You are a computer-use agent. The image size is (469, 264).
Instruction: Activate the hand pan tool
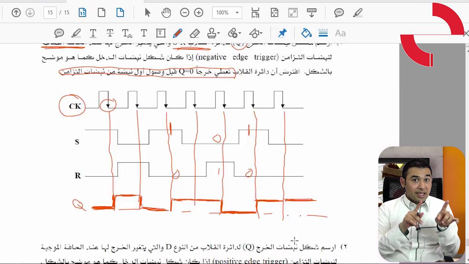(166, 13)
